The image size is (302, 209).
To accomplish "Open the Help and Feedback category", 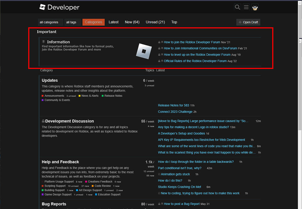I will click(60, 162).
